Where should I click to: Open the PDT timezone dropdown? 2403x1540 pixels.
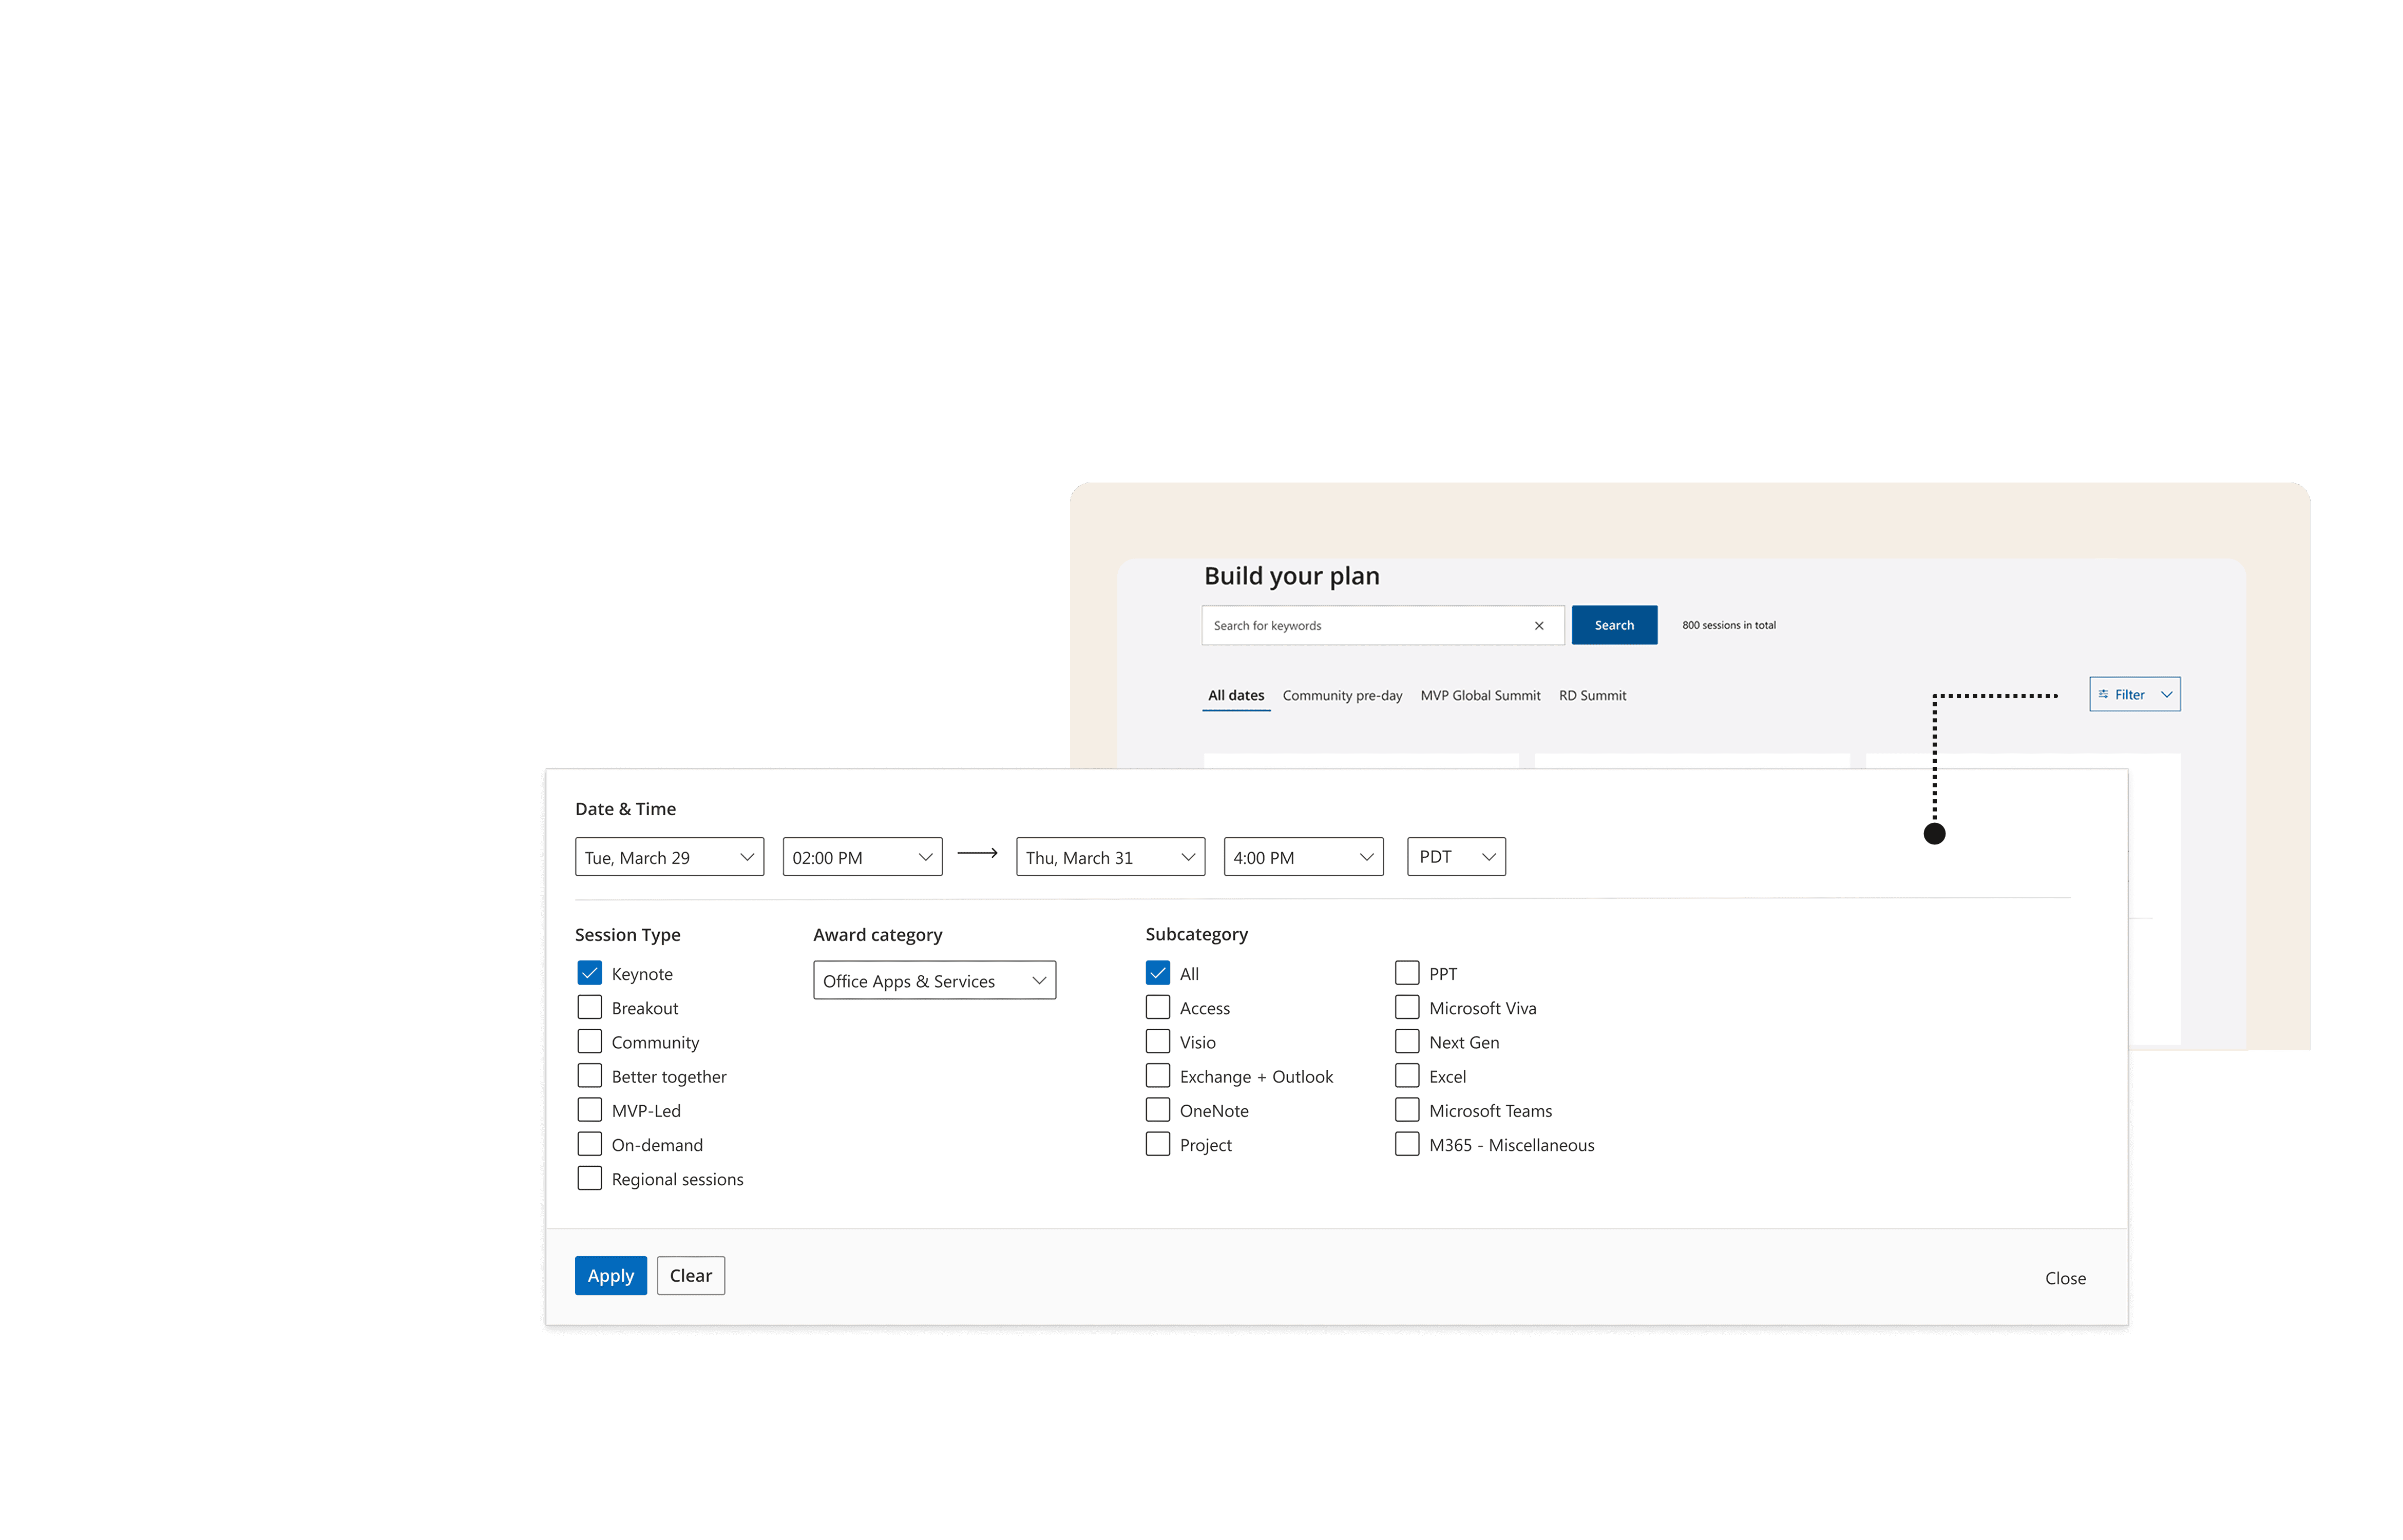click(x=1456, y=857)
